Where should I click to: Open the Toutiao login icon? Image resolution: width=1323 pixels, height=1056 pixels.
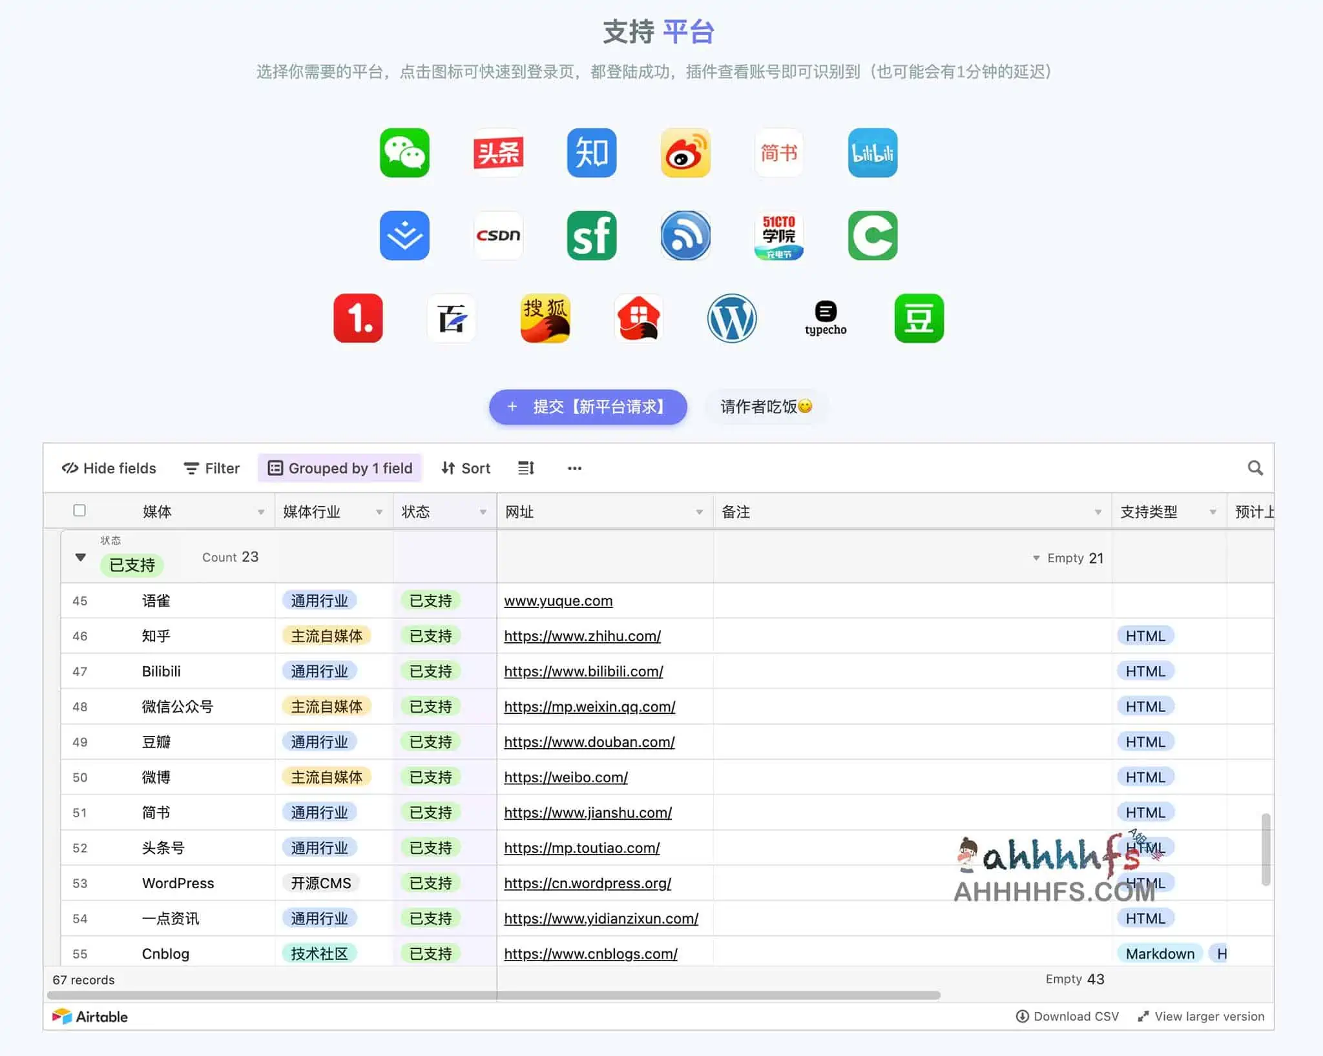point(498,153)
